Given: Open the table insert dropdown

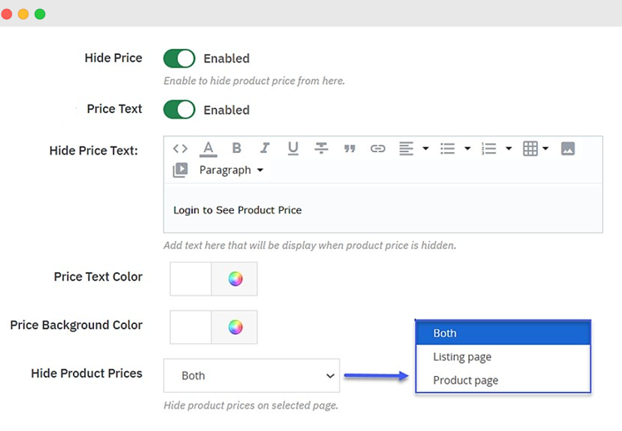Looking at the screenshot, I should coord(536,149).
